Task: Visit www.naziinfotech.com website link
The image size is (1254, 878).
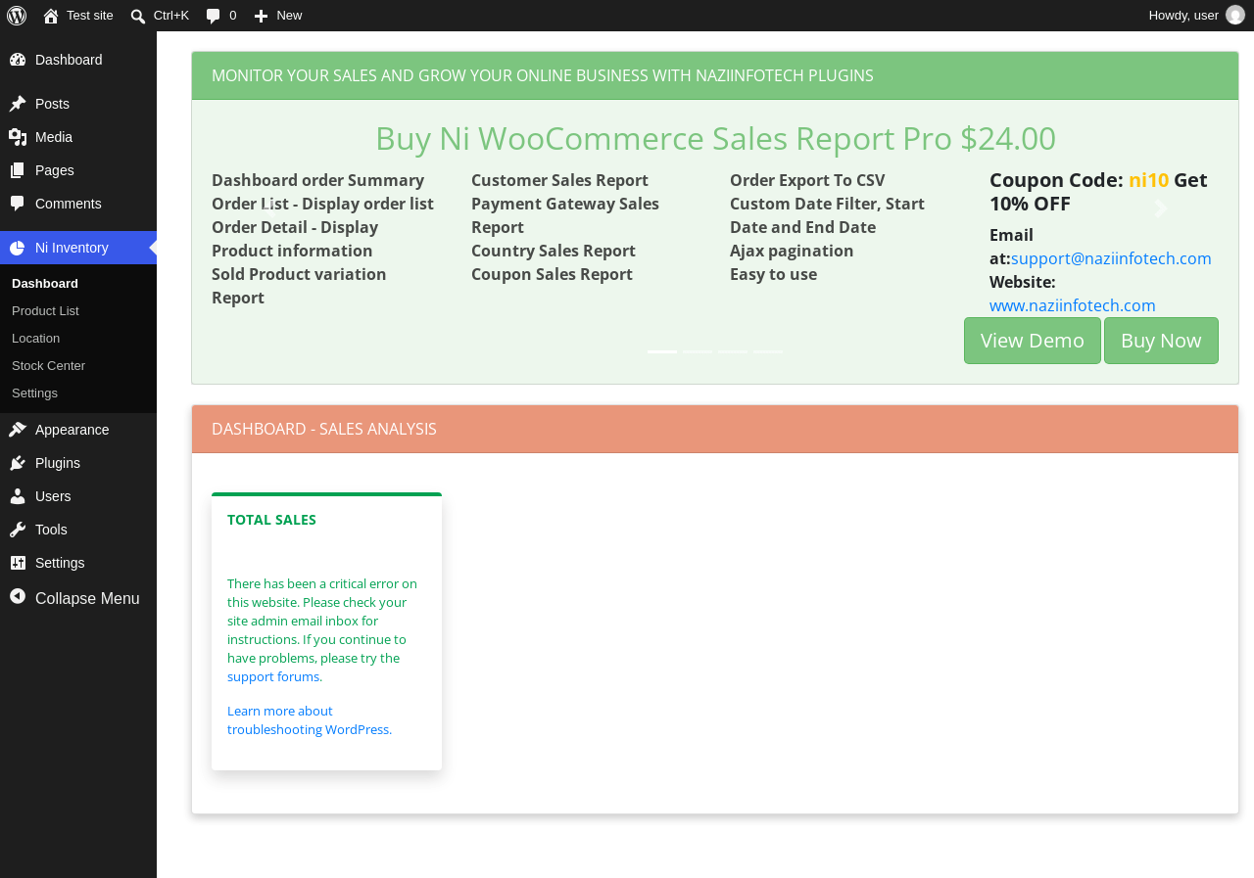Action: pyautogui.click(x=1073, y=305)
